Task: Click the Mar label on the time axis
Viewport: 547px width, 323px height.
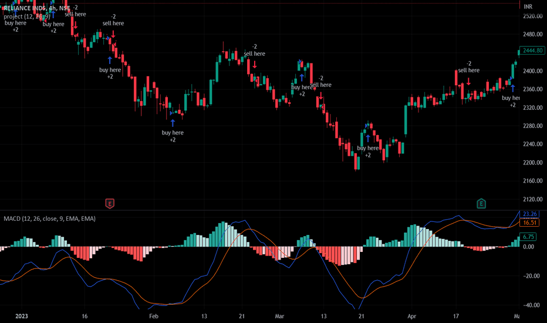Action: (279, 316)
